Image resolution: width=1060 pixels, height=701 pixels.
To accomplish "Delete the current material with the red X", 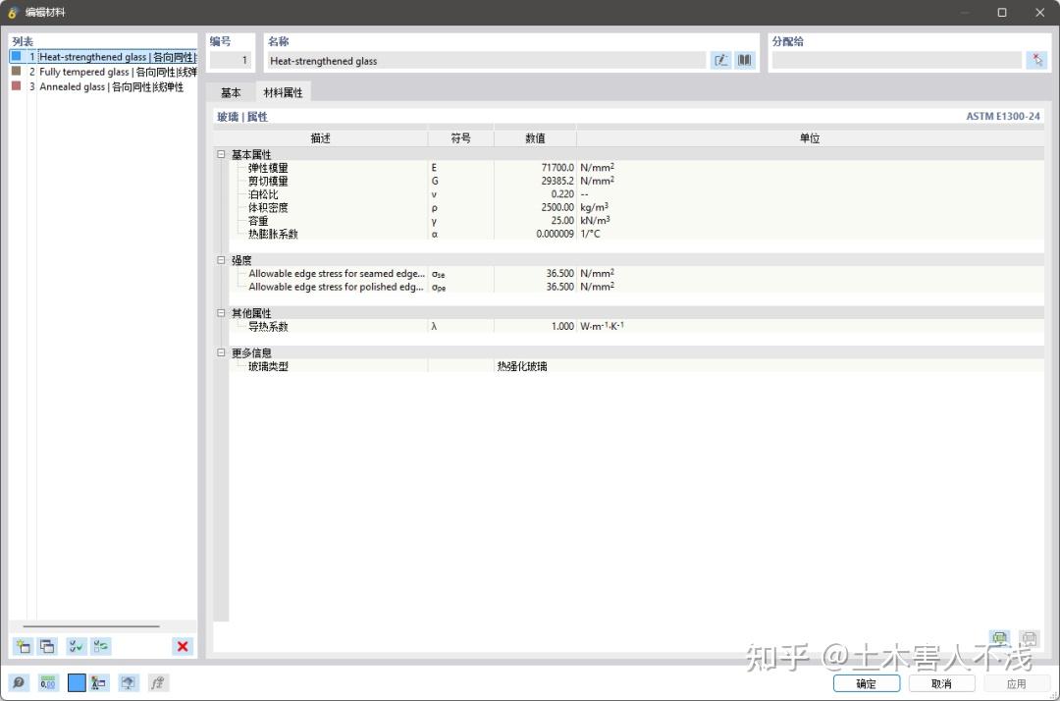I will [x=182, y=646].
